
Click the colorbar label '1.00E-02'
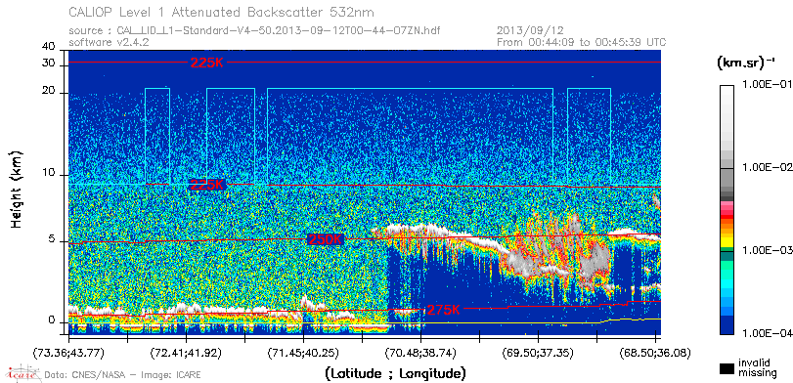point(767,168)
